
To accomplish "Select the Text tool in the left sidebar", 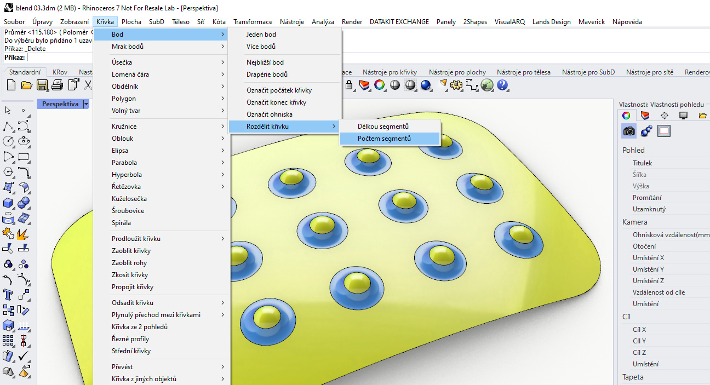I will [8, 295].
